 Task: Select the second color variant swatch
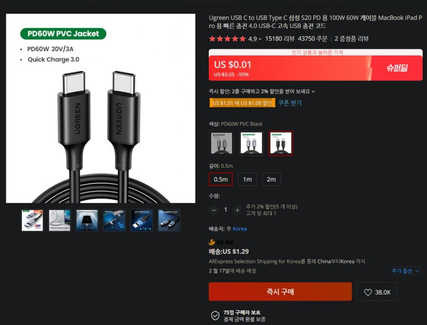click(x=251, y=144)
